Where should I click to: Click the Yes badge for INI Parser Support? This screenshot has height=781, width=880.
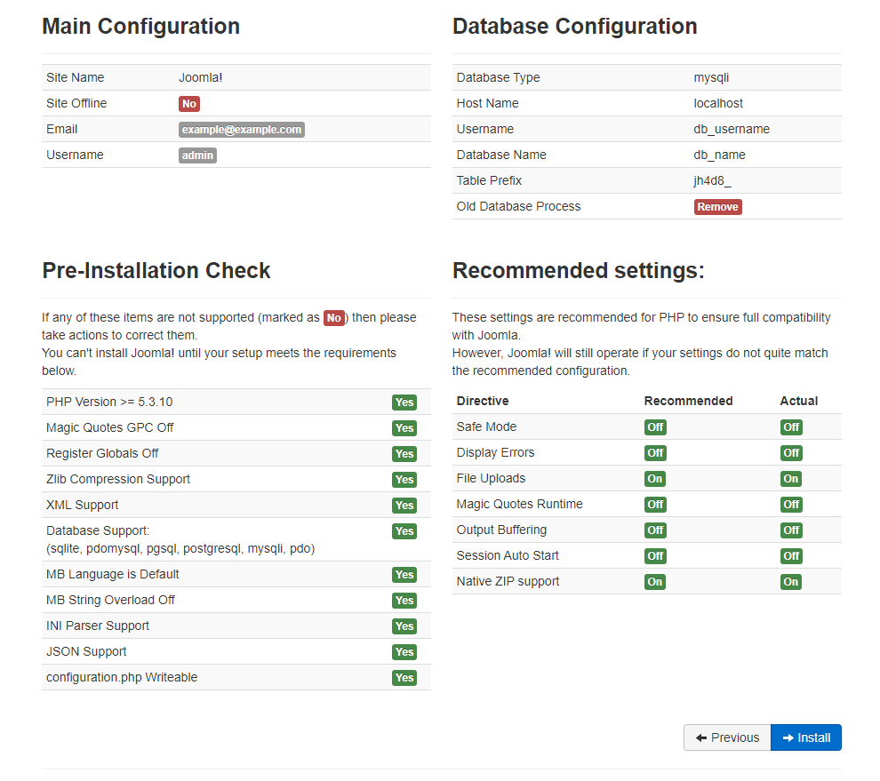pyautogui.click(x=404, y=626)
